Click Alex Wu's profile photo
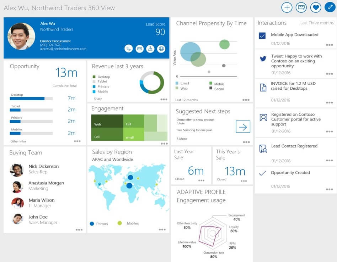 pos(21,37)
